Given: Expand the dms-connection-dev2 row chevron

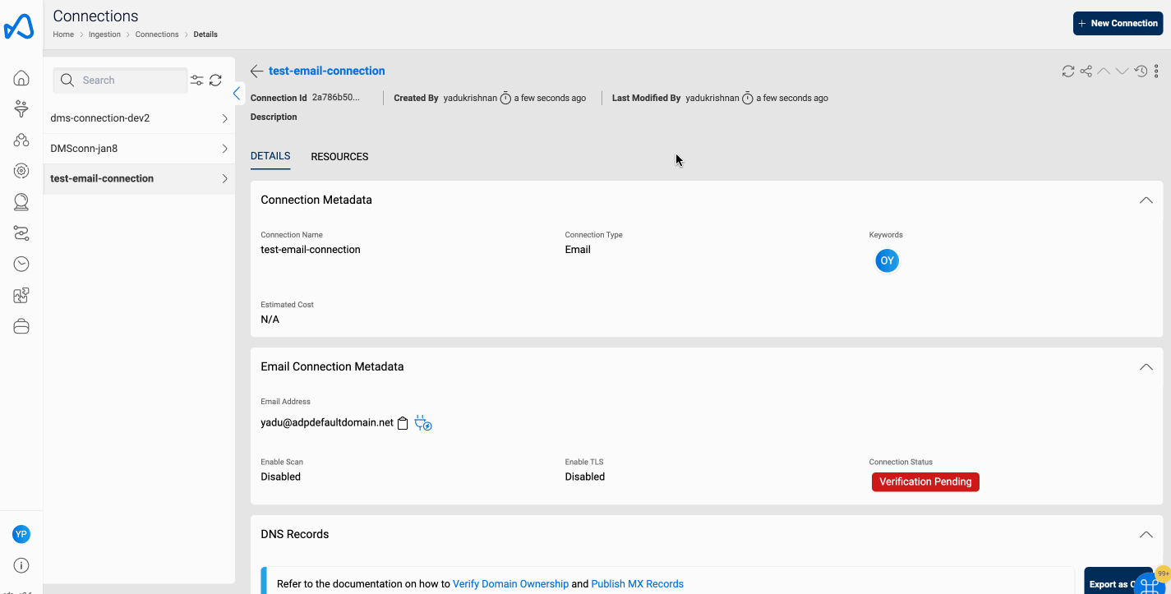Looking at the screenshot, I should [x=224, y=118].
